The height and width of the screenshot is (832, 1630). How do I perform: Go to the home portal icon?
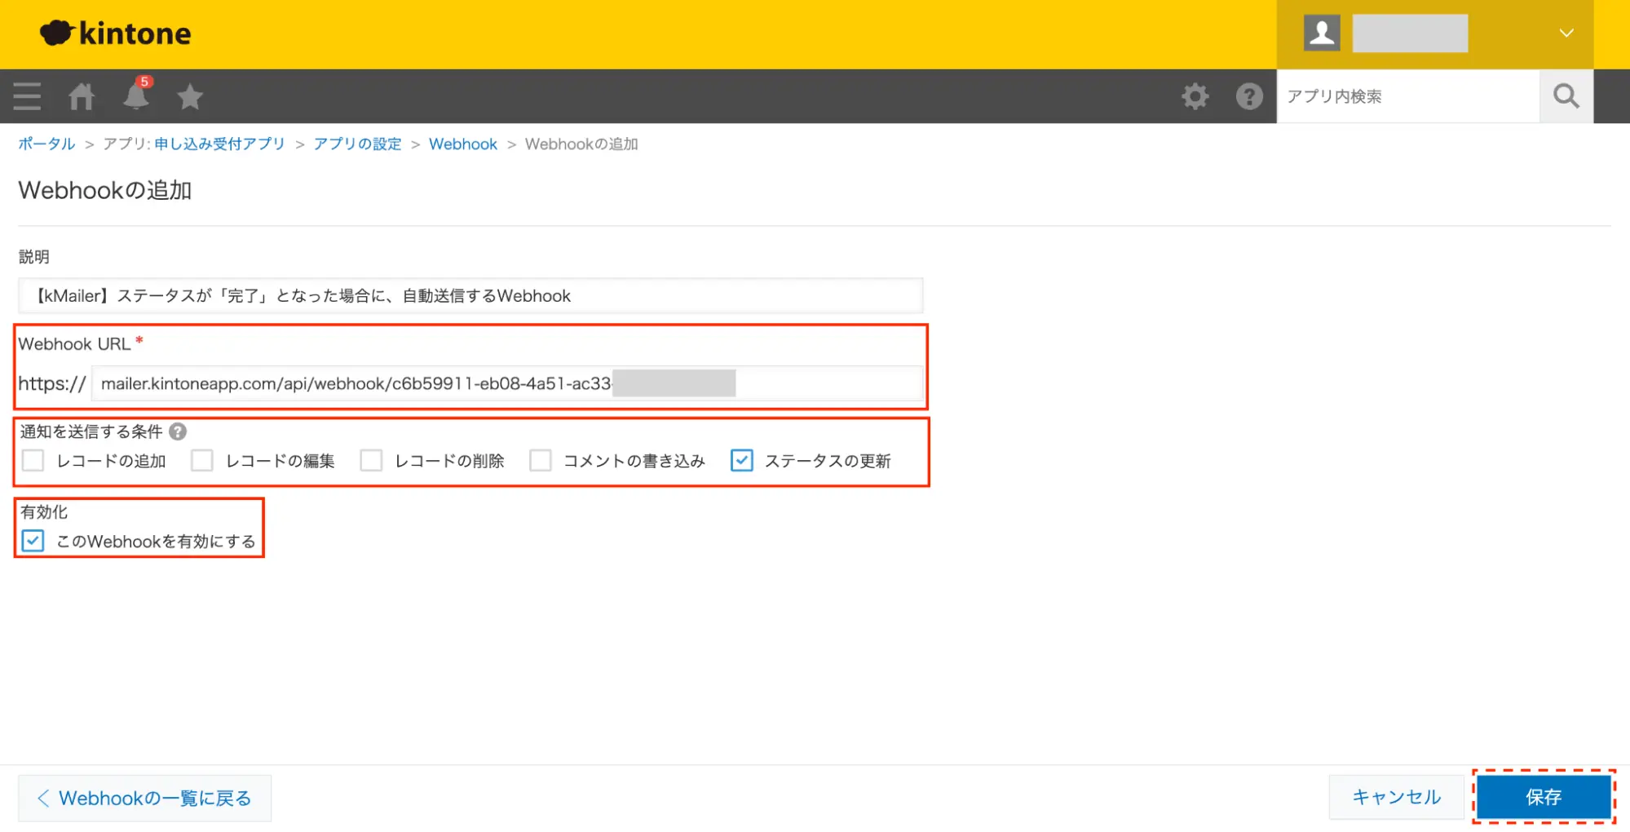click(81, 96)
